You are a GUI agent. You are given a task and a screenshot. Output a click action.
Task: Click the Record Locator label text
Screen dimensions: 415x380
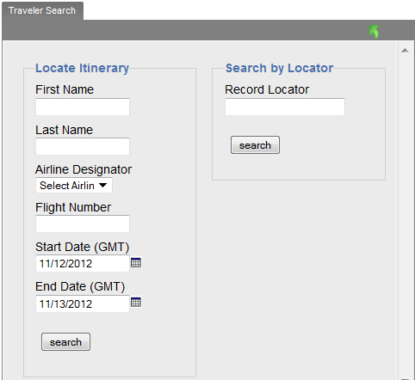click(267, 89)
